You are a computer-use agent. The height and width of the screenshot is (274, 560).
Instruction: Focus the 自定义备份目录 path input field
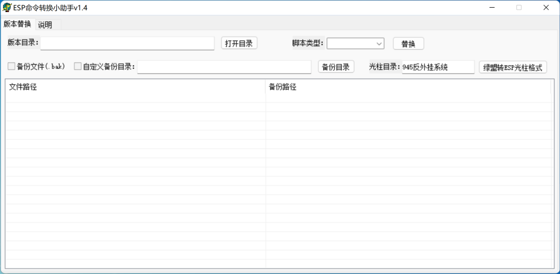pos(224,67)
